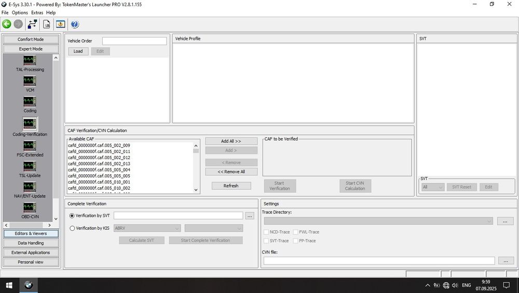This screenshot has width=519, height=293.
Task: Select cafd_0000000f.caf.005_005_004 in list
Action: pos(99,170)
